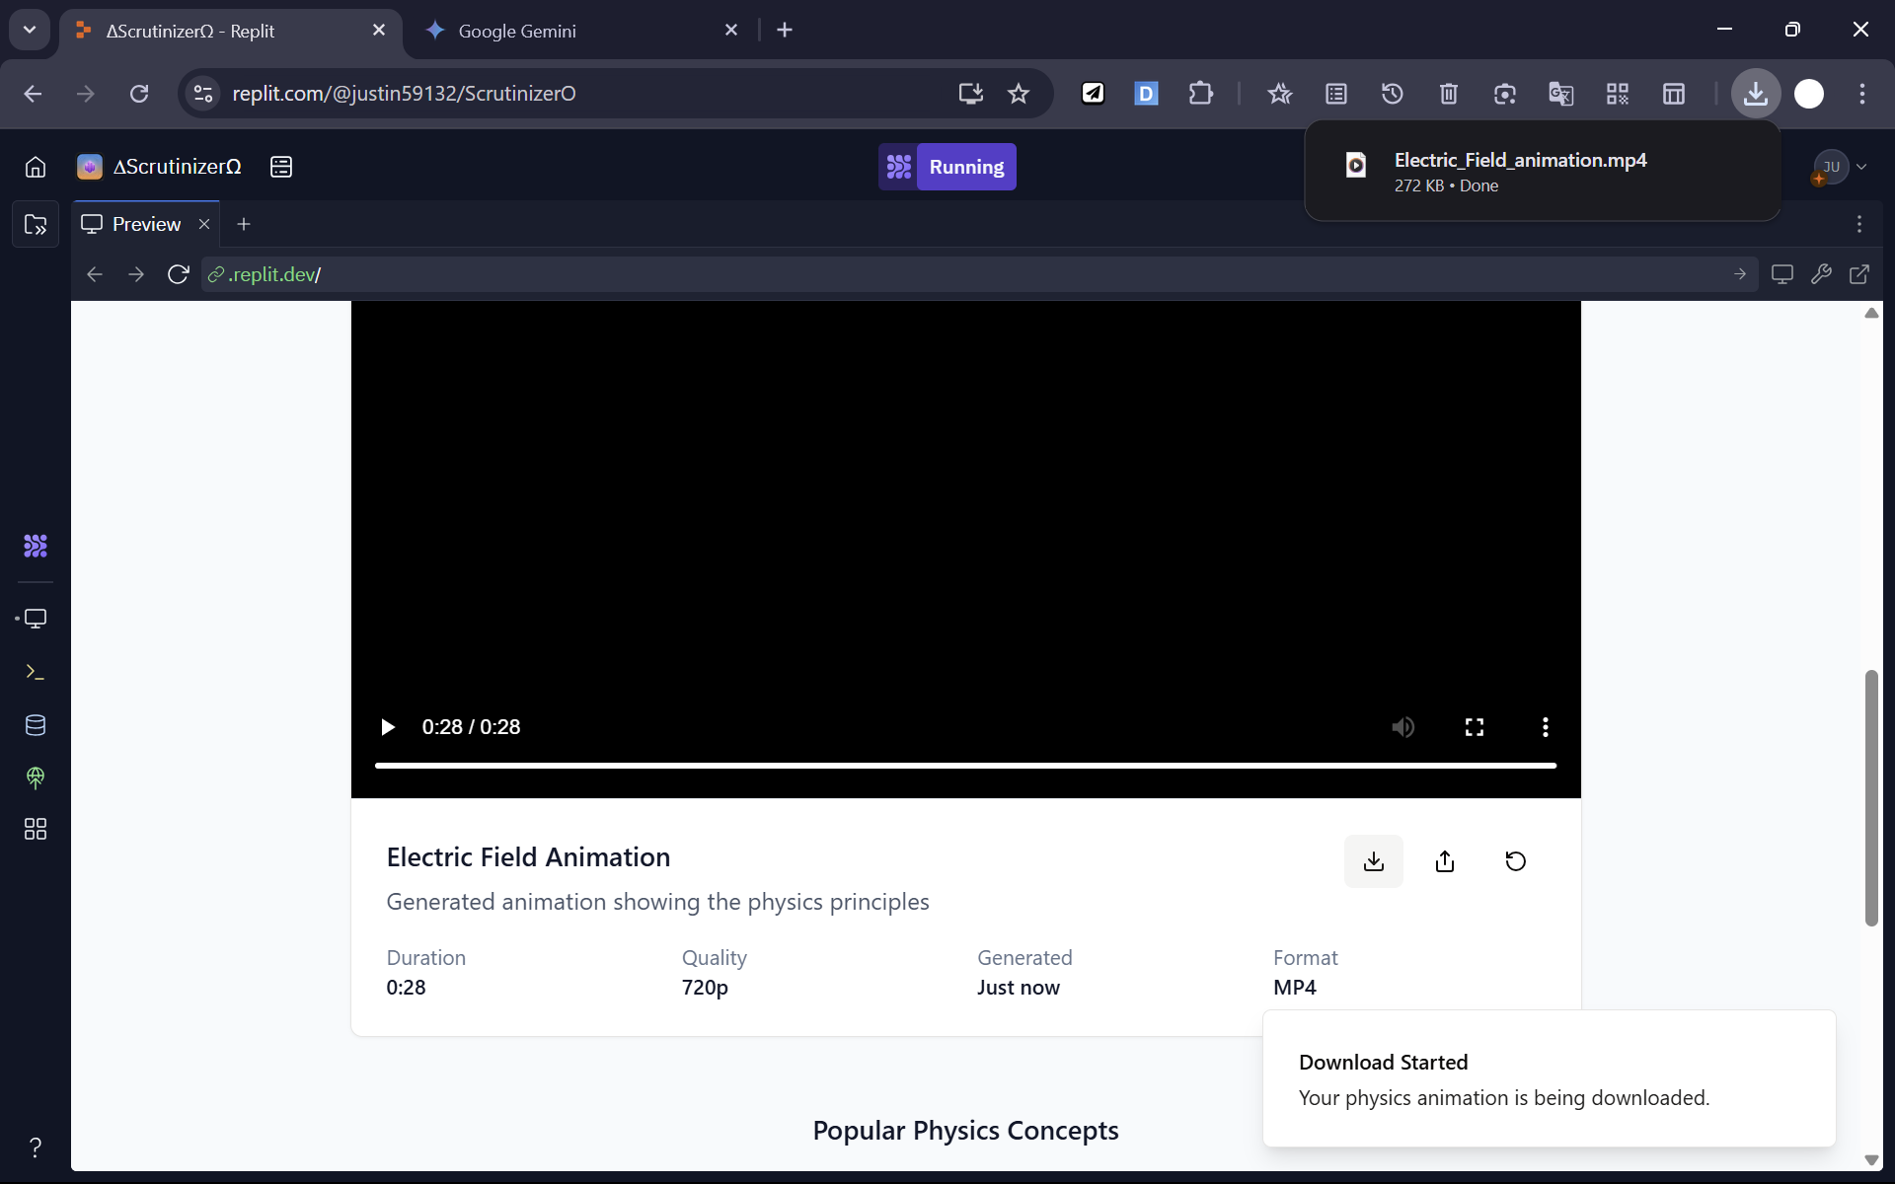Open the all tools grid icon

[36, 829]
